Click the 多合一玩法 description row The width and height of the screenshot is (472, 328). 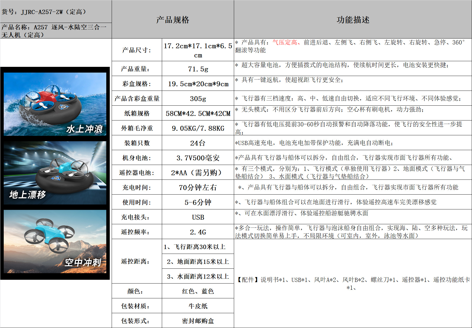353,232
